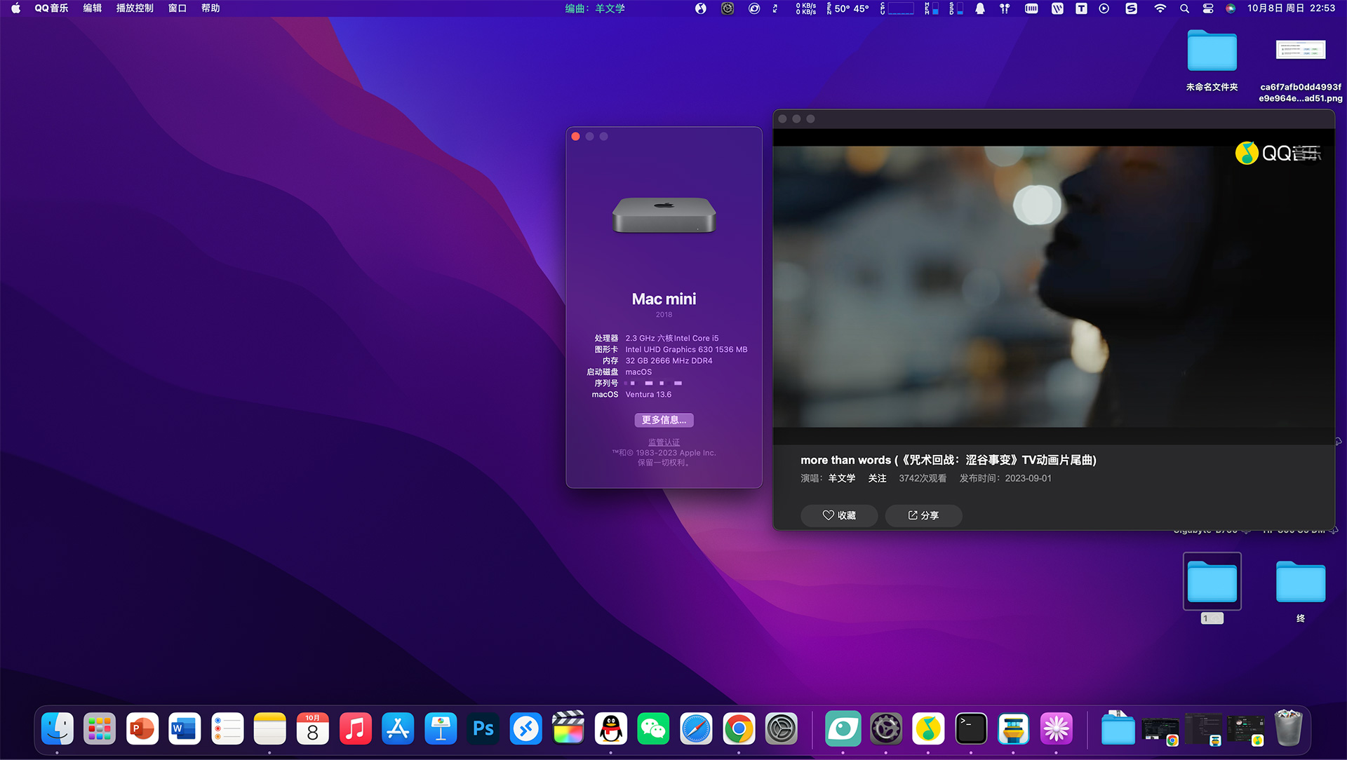Open the 窗口 menu
The height and width of the screenshot is (760, 1347).
coord(177,8)
